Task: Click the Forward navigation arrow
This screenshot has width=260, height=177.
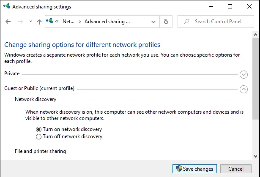Action: [21, 22]
